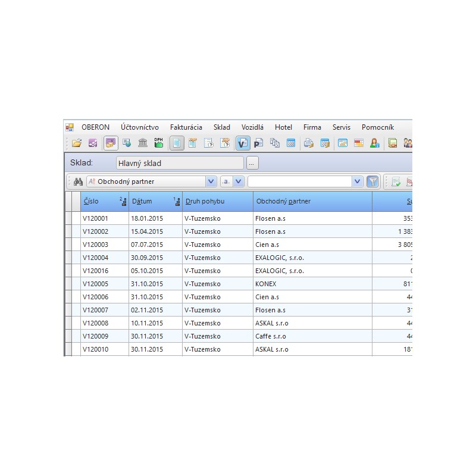Click the OBERON application logo icon
476x476 pixels.
pos(70,127)
